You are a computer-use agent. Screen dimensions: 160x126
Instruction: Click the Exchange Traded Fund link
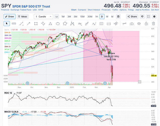point(21,10)
